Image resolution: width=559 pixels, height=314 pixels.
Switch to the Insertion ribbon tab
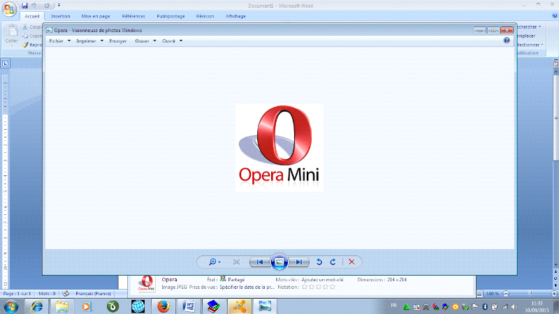point(61,15)
